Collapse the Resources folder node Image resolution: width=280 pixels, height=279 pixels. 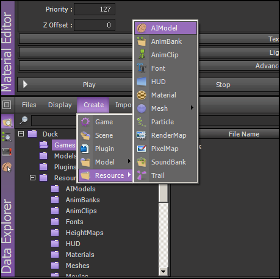coord(32,178)
